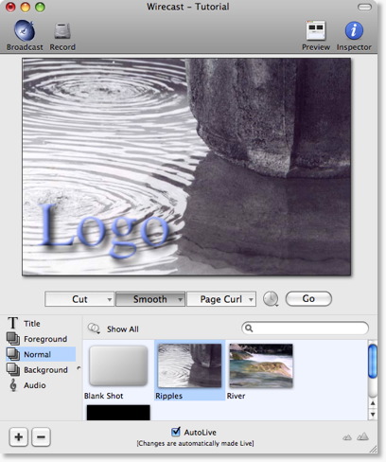Open the Preview window icon
This screenshot has width=386, height=462.
(316, 30)
